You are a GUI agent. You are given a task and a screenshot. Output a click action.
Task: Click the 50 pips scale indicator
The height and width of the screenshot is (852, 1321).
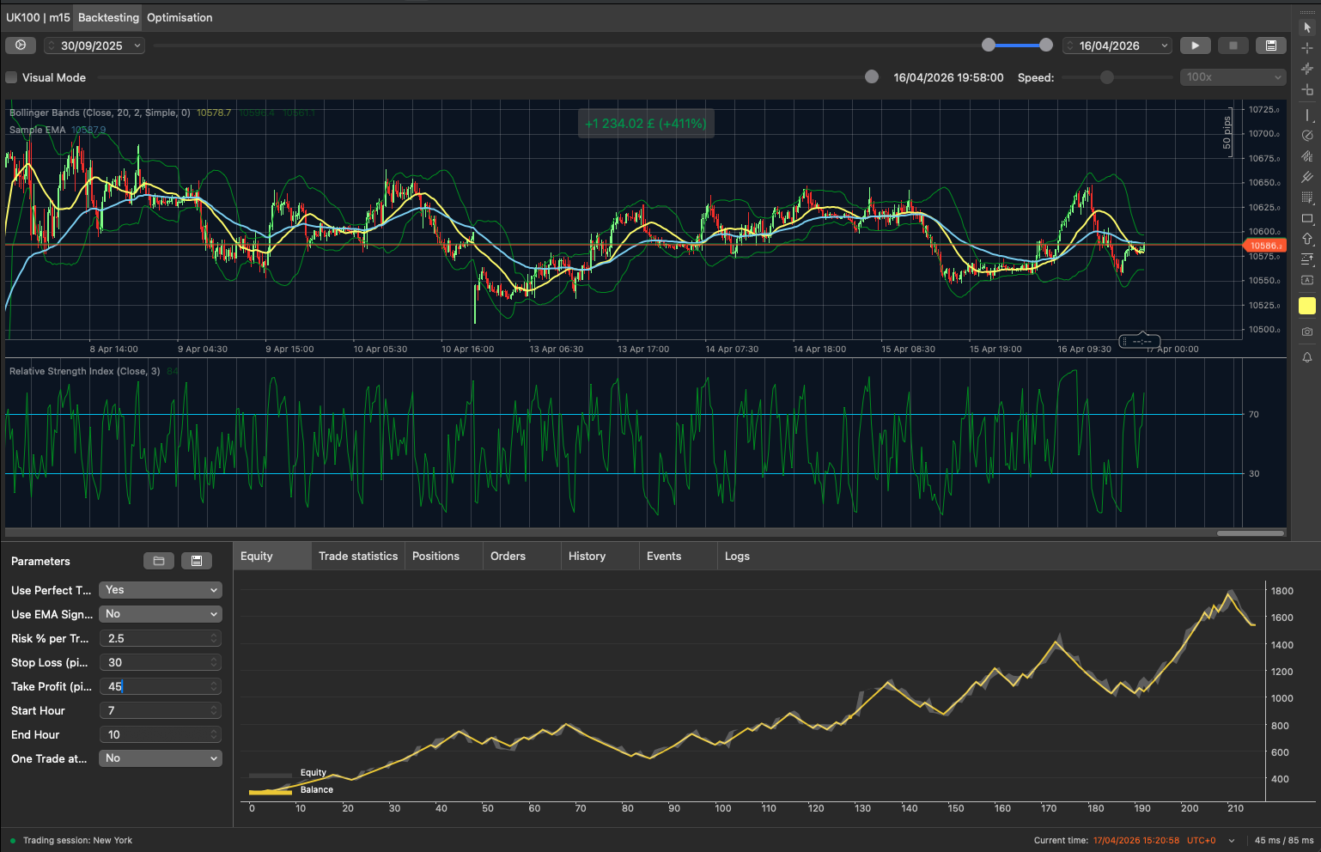point(1227,132)
